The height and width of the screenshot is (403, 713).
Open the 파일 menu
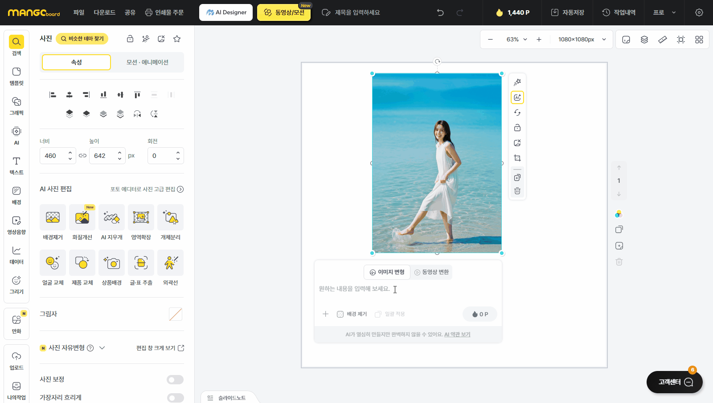click(x=79, y=12)
